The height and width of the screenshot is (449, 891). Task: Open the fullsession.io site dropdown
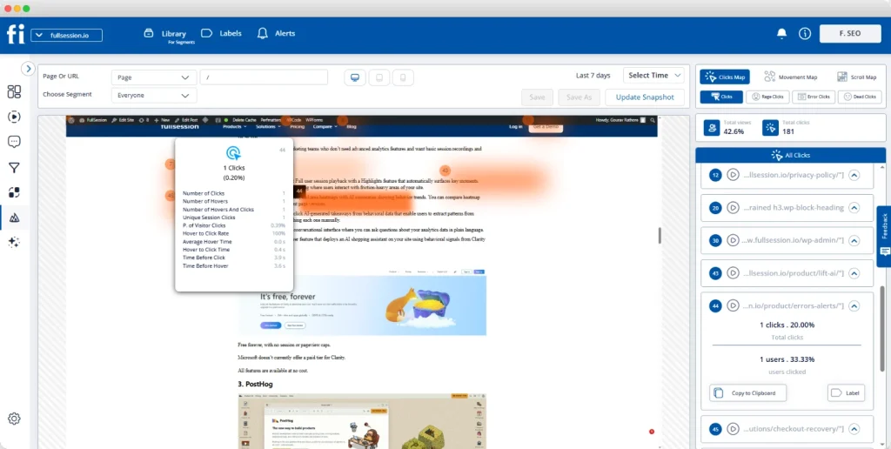(x=66, y=35)
